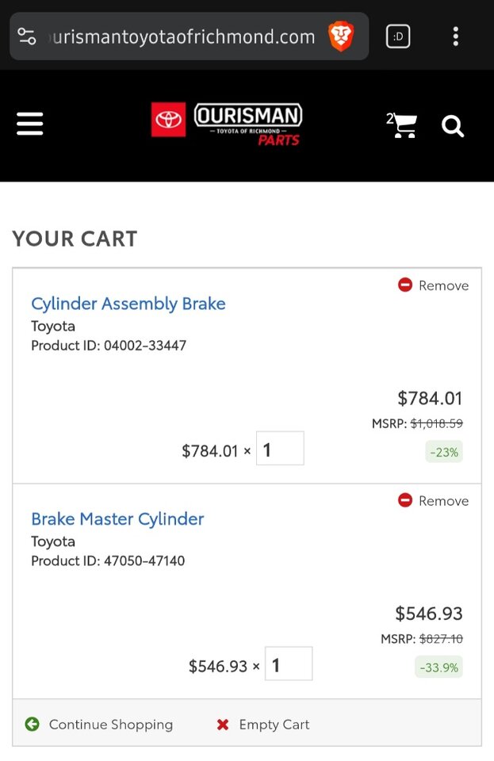Screen dimensions: 494x761
Task: Open the hamburger navigation menu
Action: tap(30, 124)
